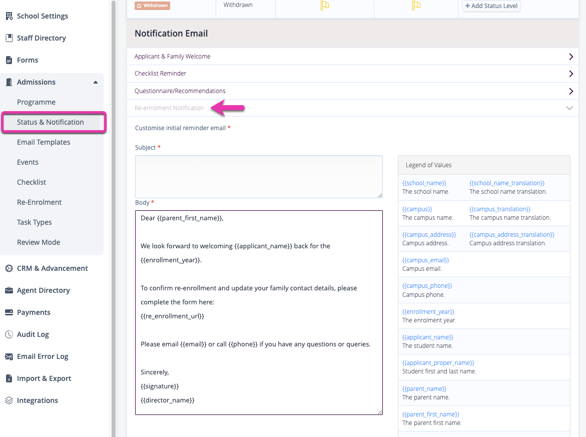Click the Import & Export file icon
This screenshot has height=437, width=586.
coord(9,378)
